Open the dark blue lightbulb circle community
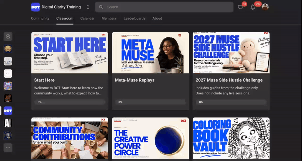 click(8, 135)
